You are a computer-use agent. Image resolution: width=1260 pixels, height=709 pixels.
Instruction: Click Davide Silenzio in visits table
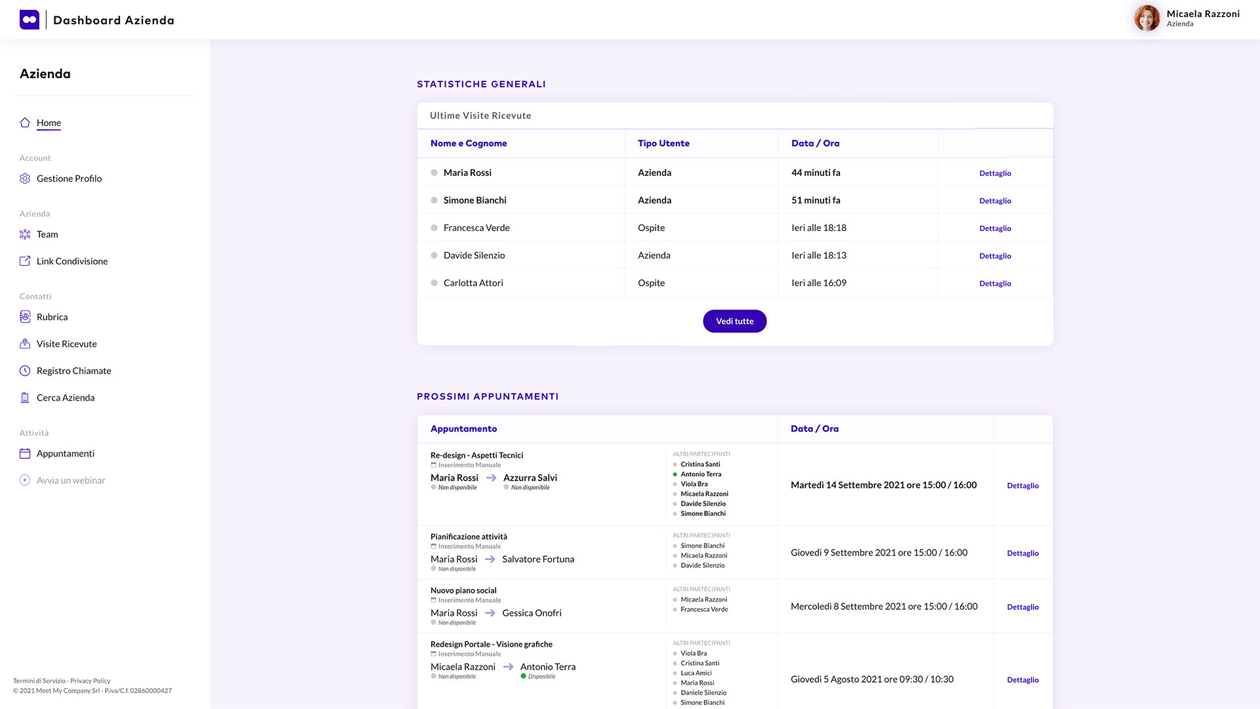[474, 255]
